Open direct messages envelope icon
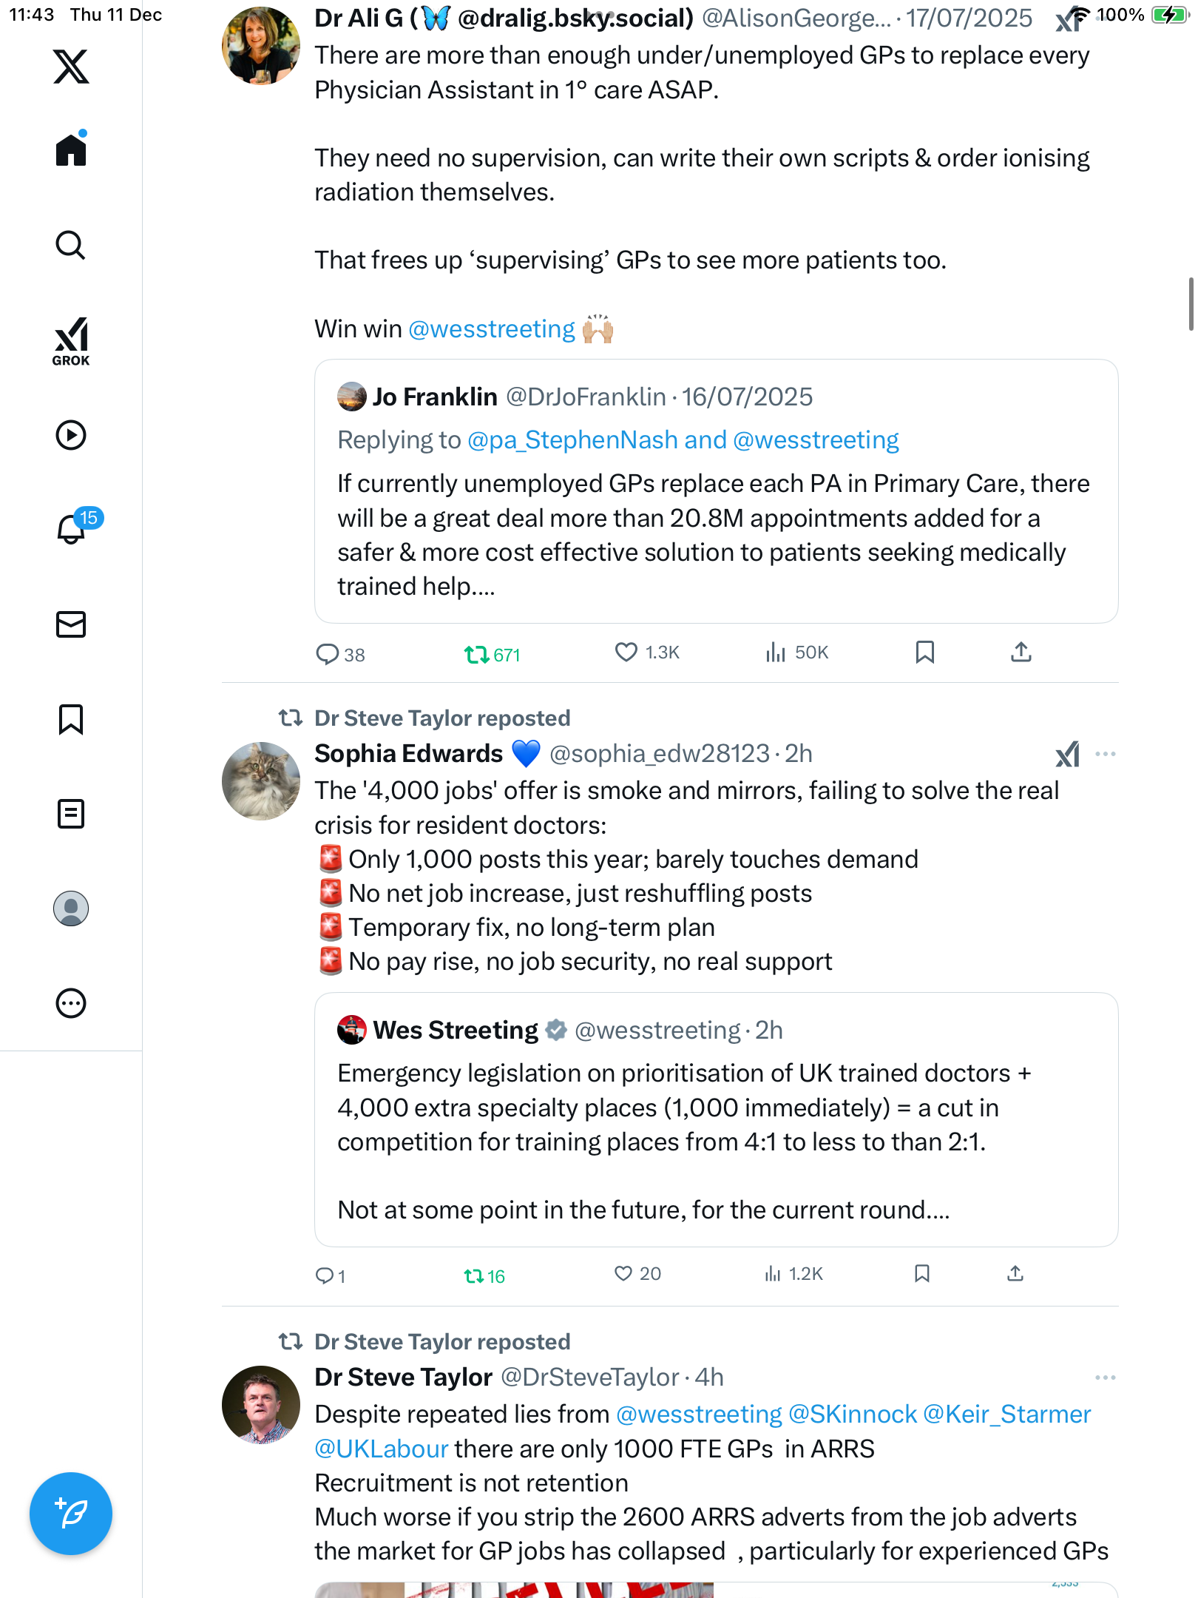The width and height of the screenshot is (1198, 1598). point(71,624)
